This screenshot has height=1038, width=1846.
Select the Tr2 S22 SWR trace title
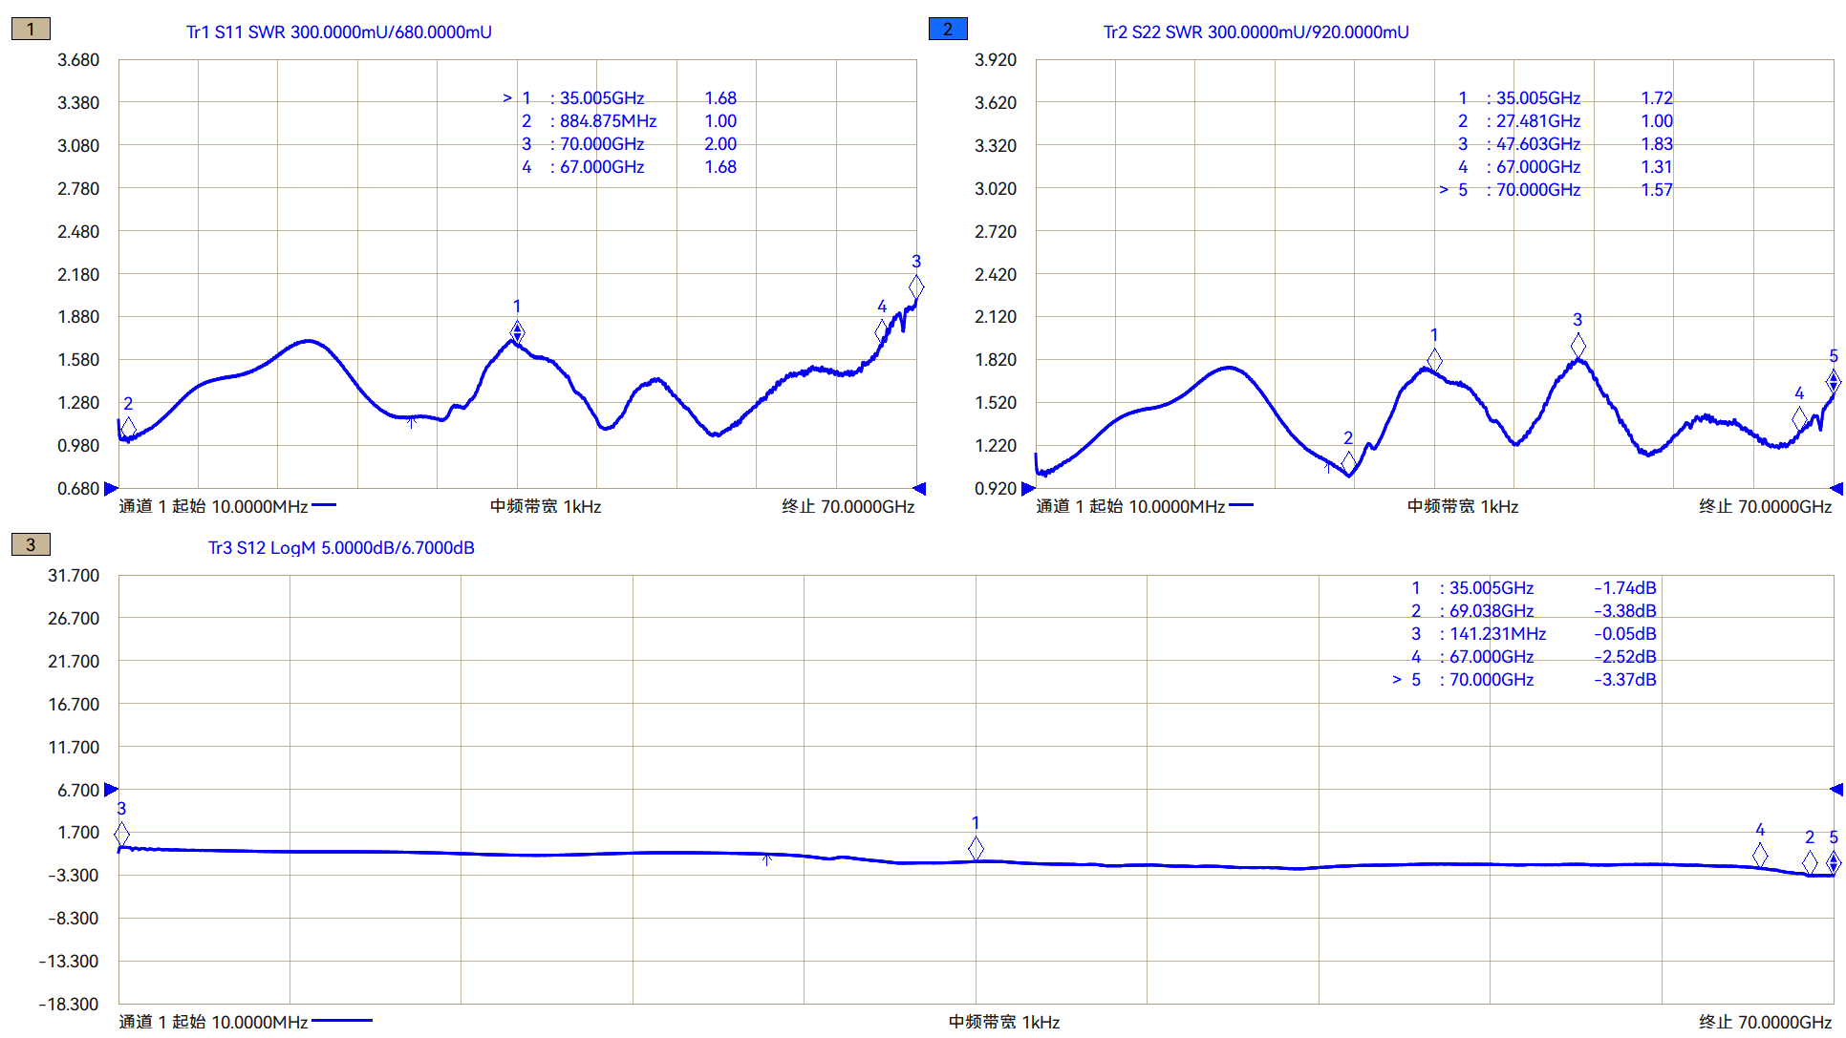1256,32
